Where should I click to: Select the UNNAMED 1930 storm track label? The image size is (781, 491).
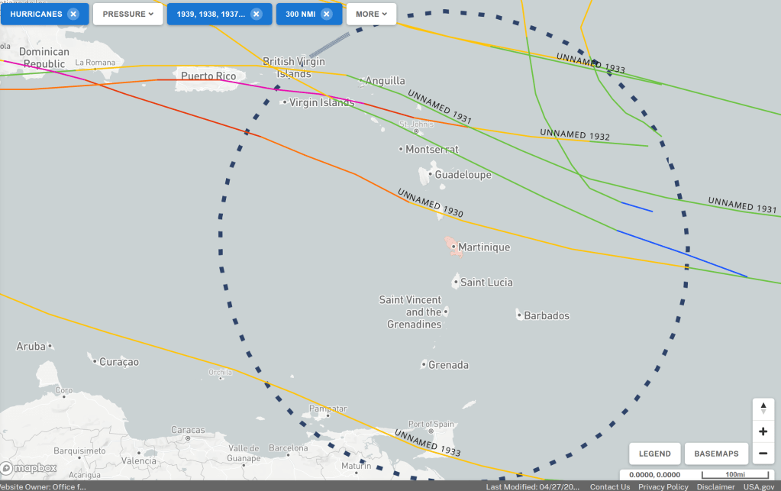coord(430,202)
